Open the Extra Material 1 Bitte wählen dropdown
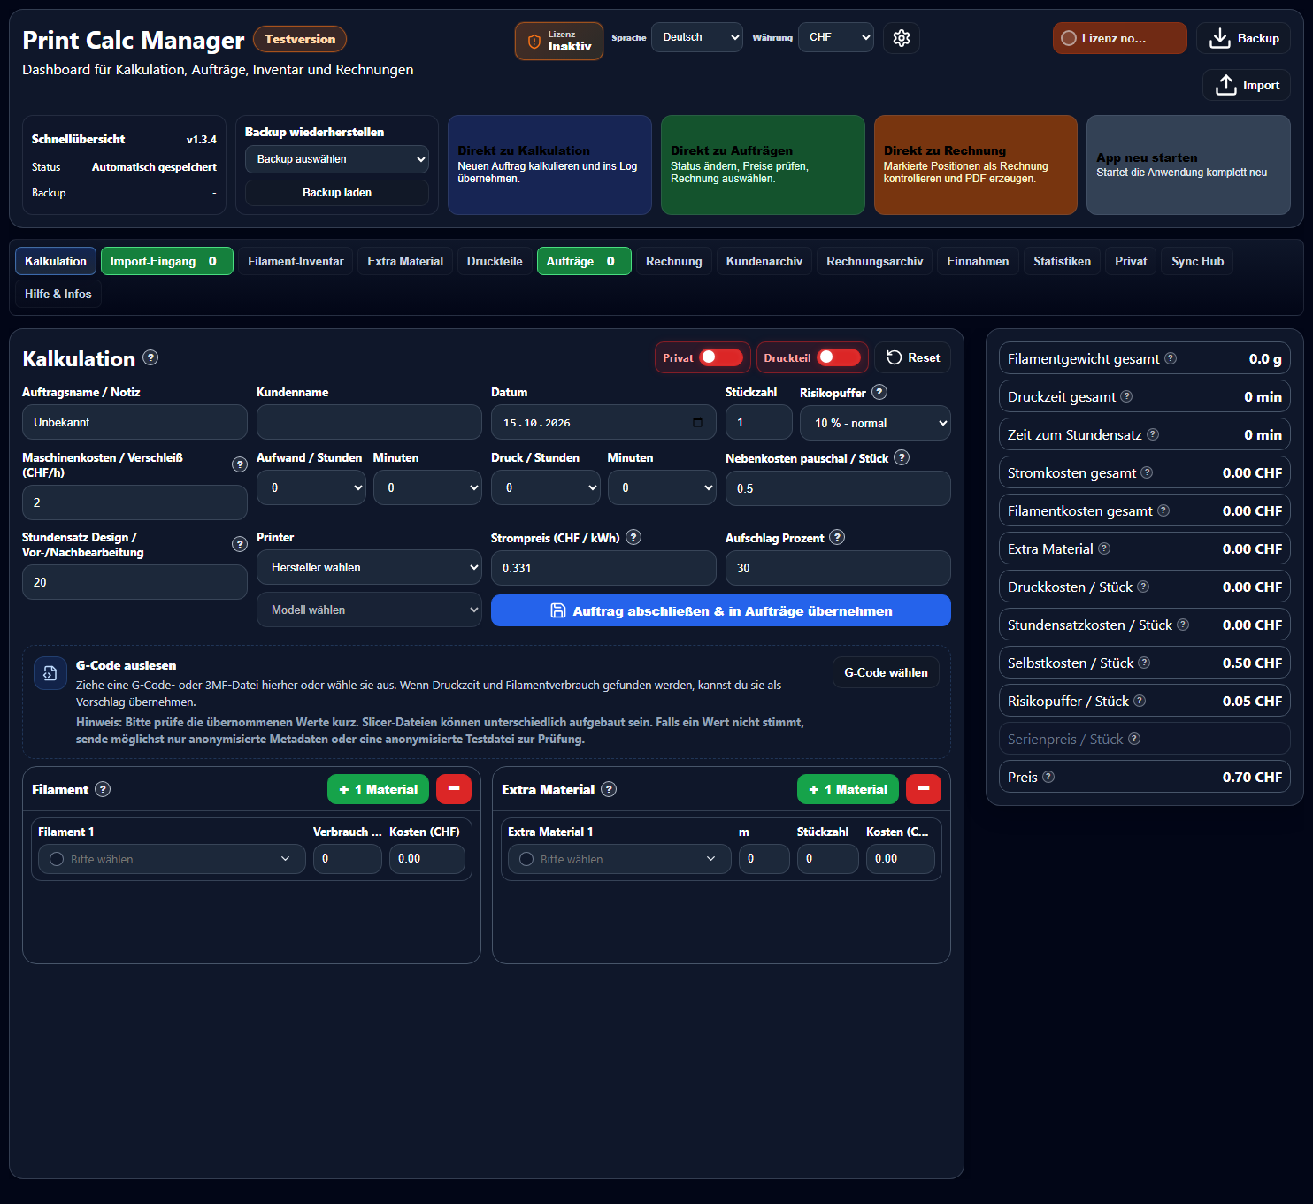The width and height of the screenshot is (1313, 1204). 619,859
